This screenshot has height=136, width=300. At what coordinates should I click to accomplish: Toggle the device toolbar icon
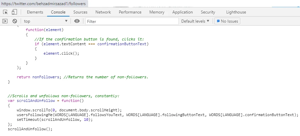(x=14, y=12)
